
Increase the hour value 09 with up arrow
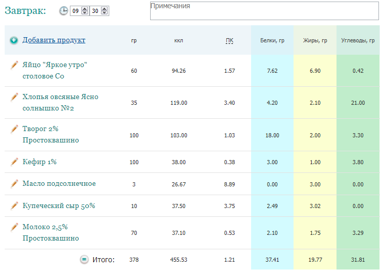84,9
